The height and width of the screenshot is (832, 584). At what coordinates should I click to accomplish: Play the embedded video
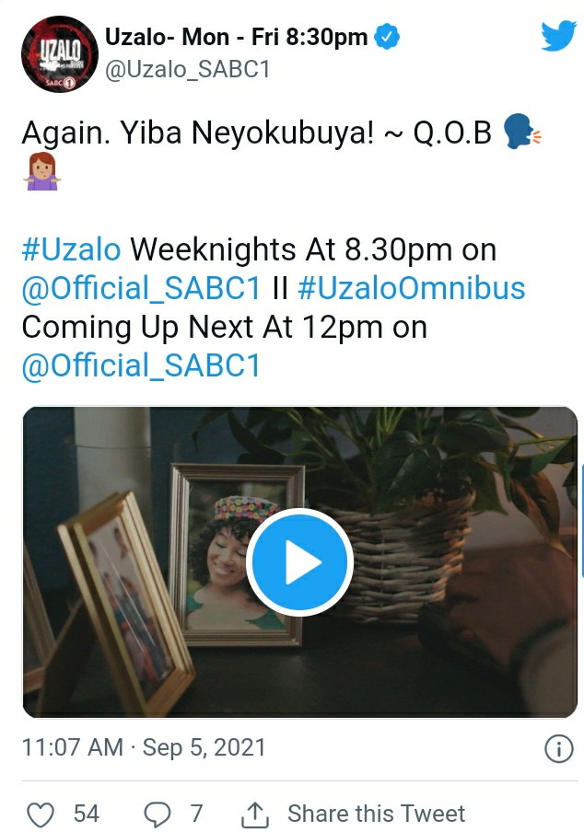click(x=299, y=562)
